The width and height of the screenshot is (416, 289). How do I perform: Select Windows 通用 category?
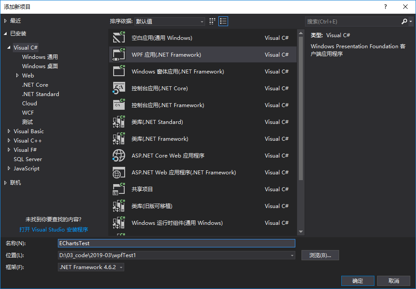coord(40,57)
